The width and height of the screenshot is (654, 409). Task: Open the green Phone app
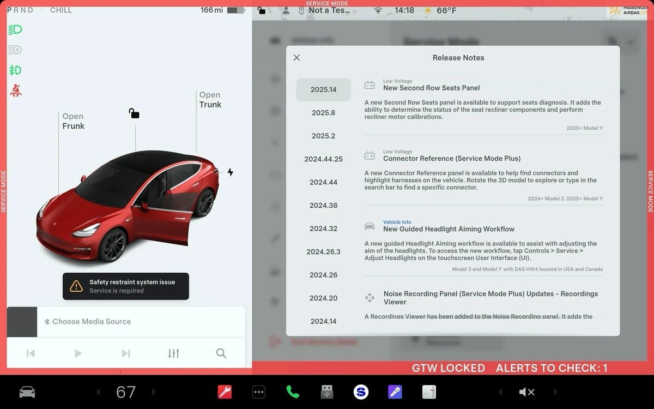click(293, 392)
